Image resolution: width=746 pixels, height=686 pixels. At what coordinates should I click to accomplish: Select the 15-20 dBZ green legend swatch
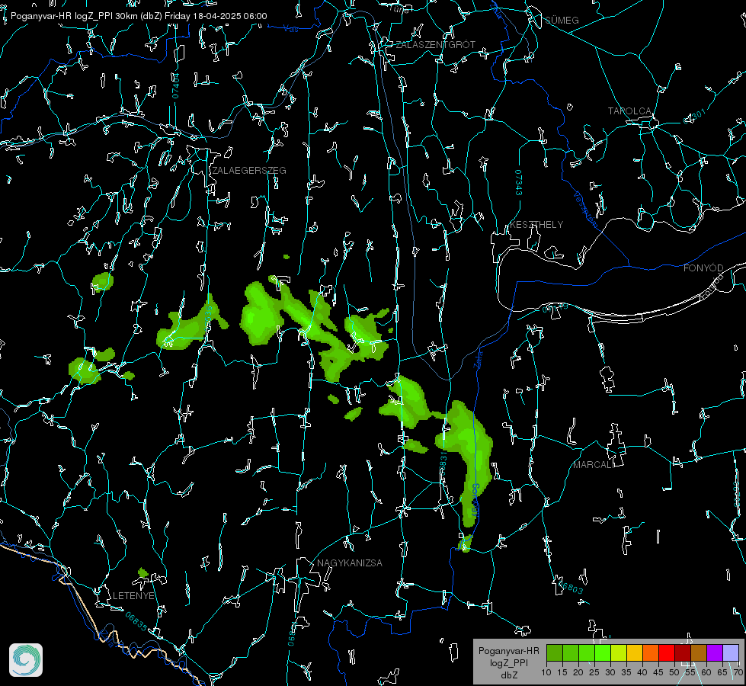(571, 652)
